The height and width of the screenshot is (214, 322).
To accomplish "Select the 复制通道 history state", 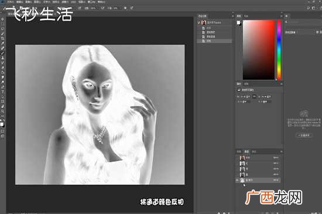I will [x=214, y=36].
